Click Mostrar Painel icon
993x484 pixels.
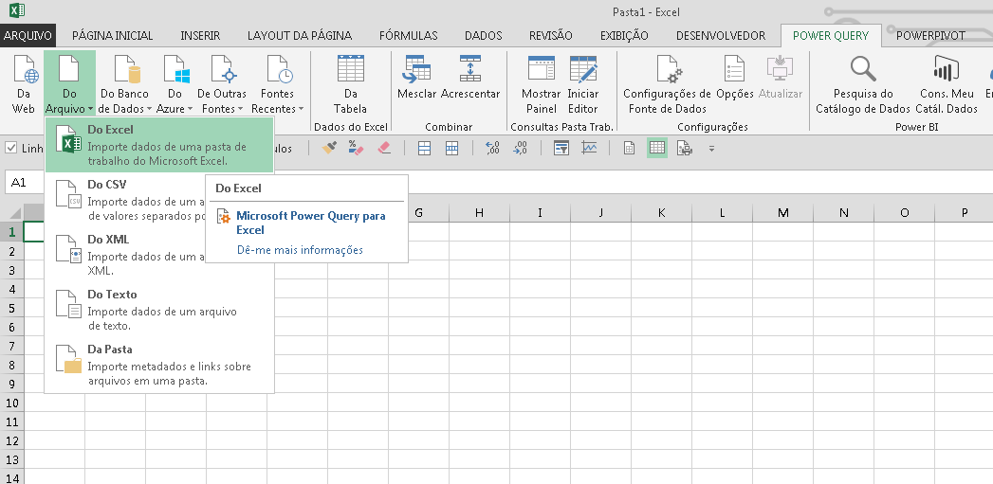tap(542, 84)
